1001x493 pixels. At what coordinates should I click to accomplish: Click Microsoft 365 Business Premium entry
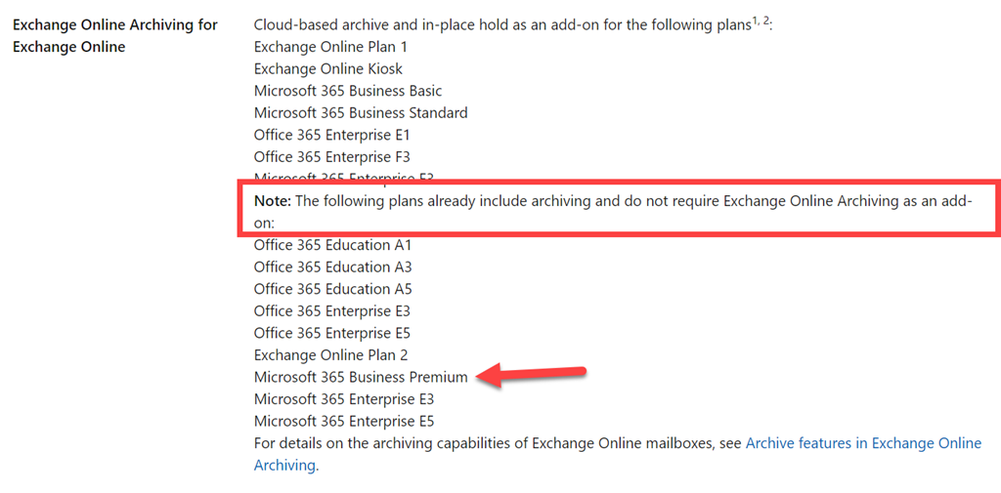click(x=361, y=377)
